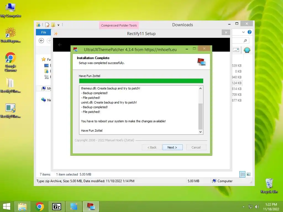Click globe icon in Explorer toolbar
This screenshot has width=283, height=212.
(x=247, y=50)
